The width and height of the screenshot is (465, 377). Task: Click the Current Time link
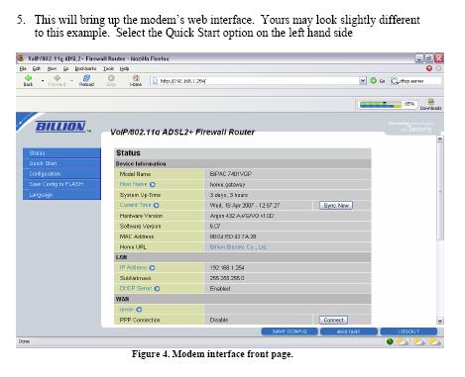[x=135, y=205]
